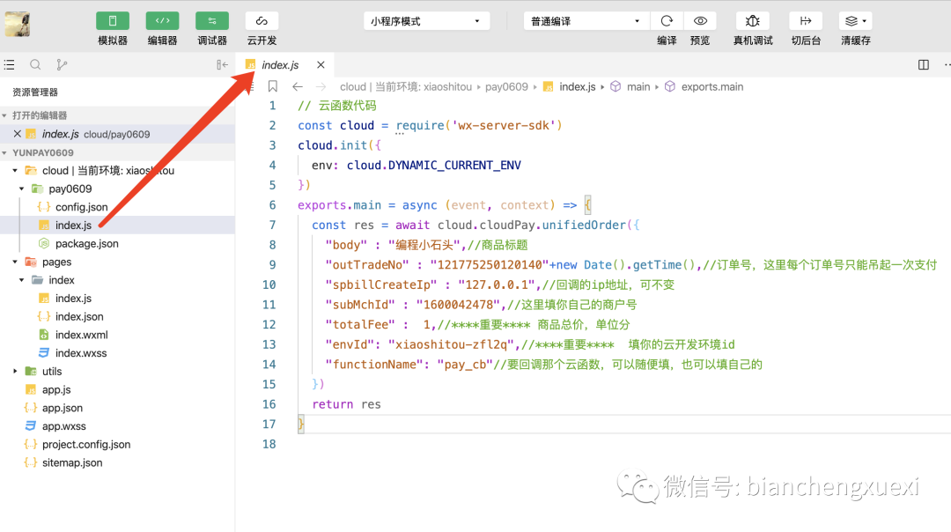Split the editor with the layout icon

(x=923, y=65)
